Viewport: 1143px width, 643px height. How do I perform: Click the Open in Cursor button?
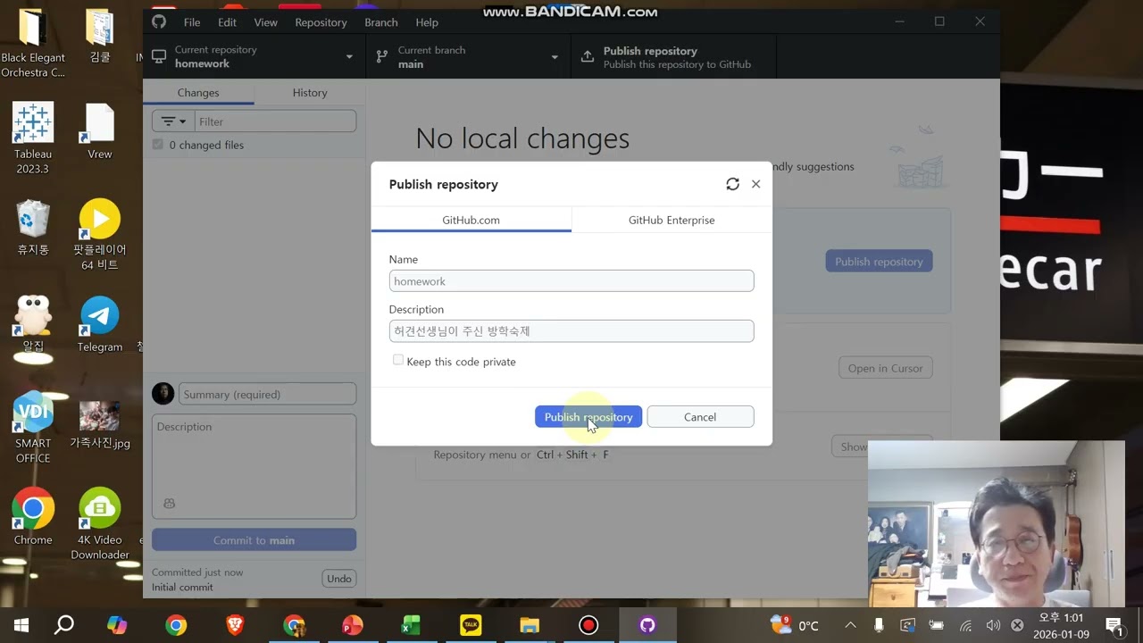point(885,368)
